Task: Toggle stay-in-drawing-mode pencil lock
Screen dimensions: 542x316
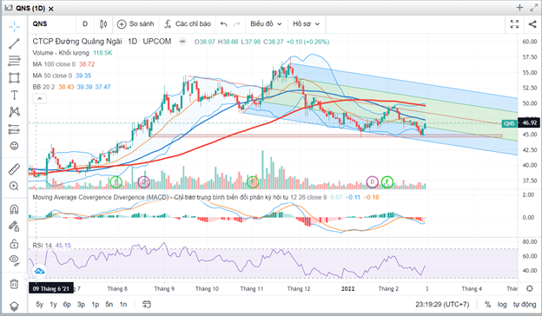Action: coord(14,227)
